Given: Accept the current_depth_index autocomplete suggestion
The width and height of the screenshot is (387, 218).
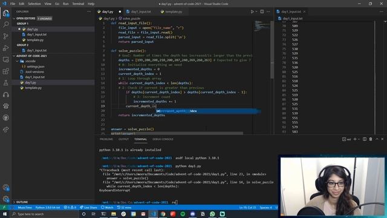Looking at the screenshot, I should tap(208, 111).
